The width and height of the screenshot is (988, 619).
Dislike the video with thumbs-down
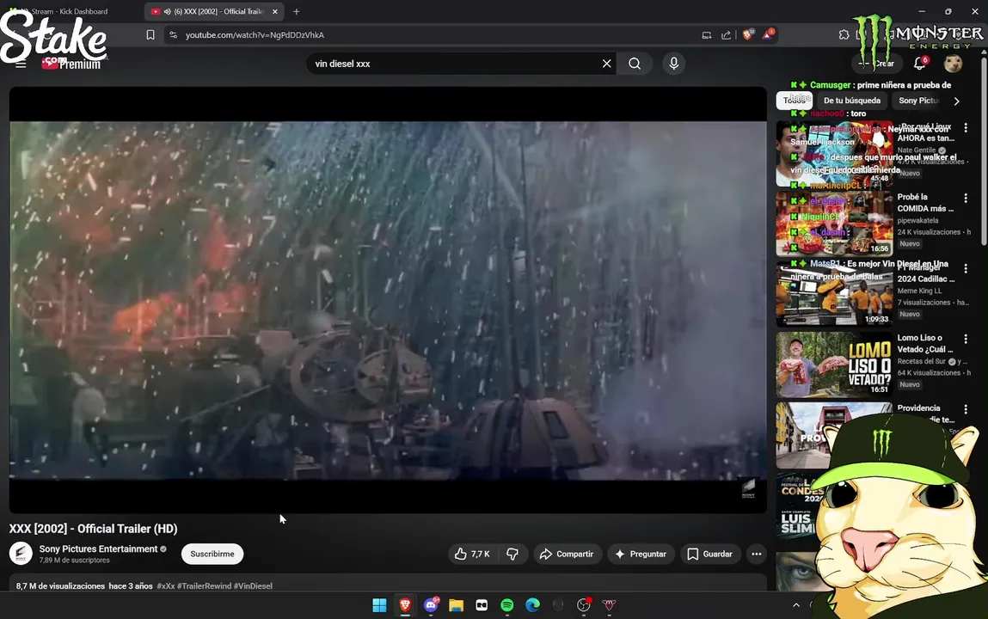click(x=512, y=555)
